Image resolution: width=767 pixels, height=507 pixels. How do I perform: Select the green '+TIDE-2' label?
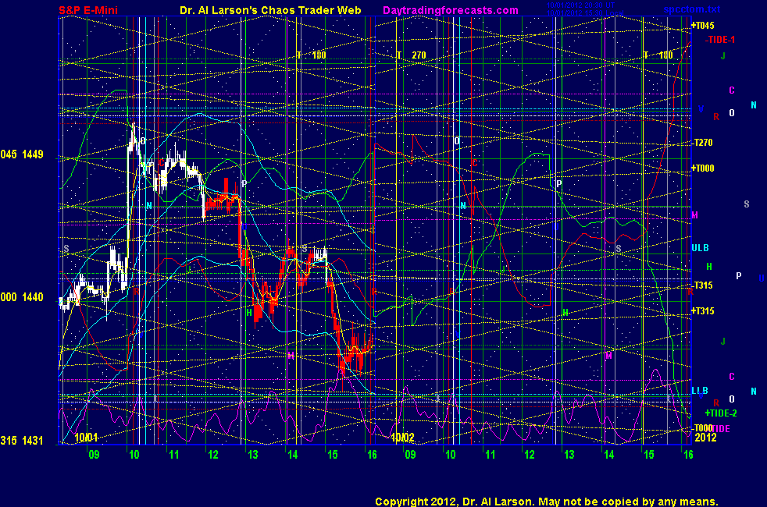coord(721,413)
